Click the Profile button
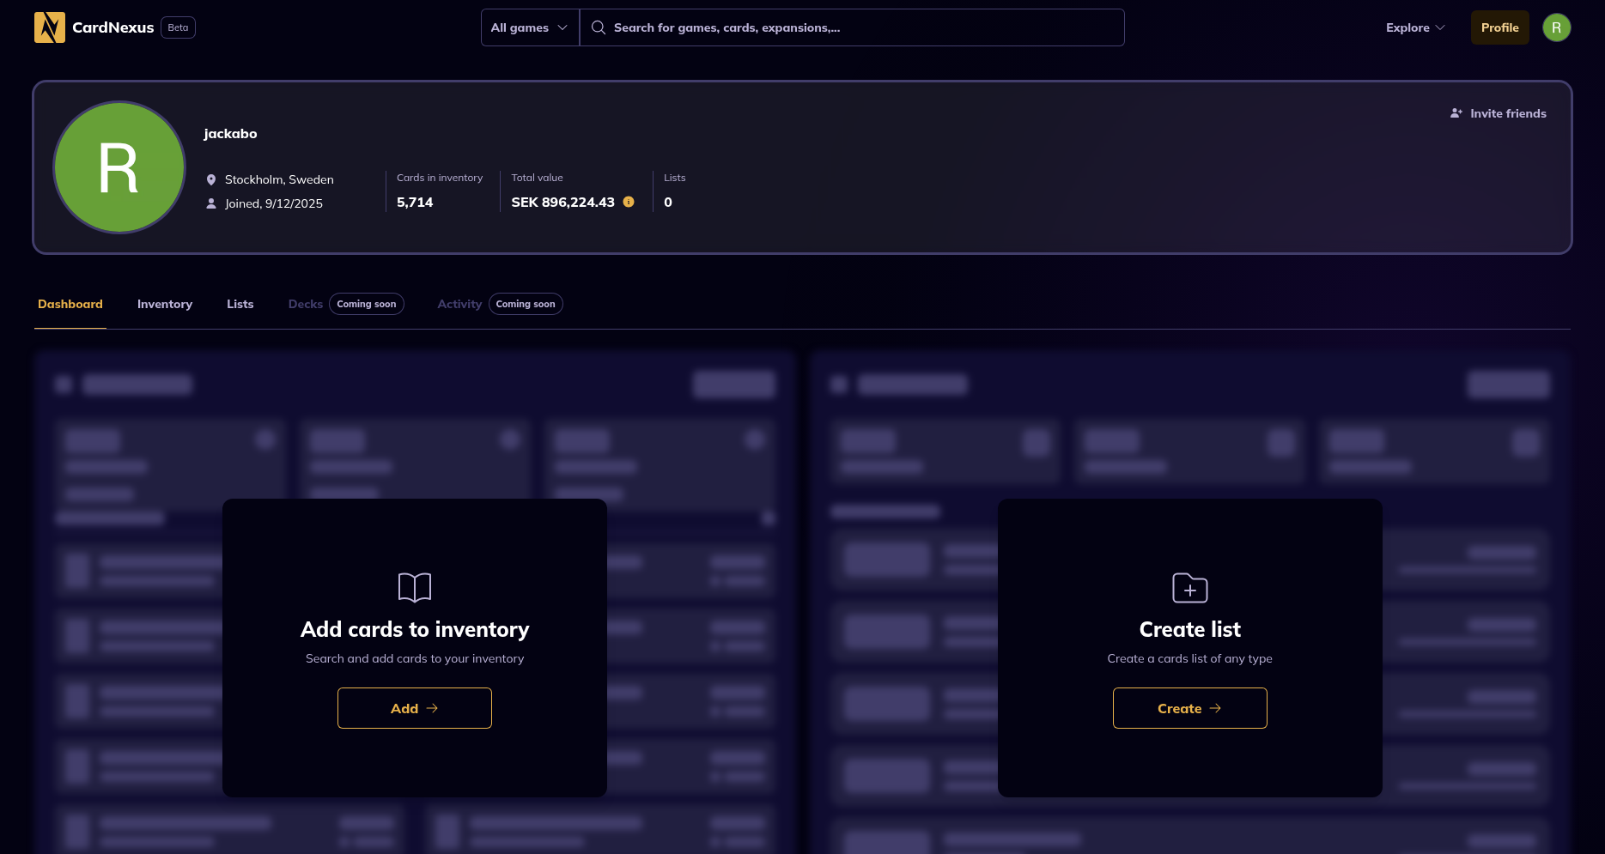This screenshot has height=854, width=1605. point(1499,27)
